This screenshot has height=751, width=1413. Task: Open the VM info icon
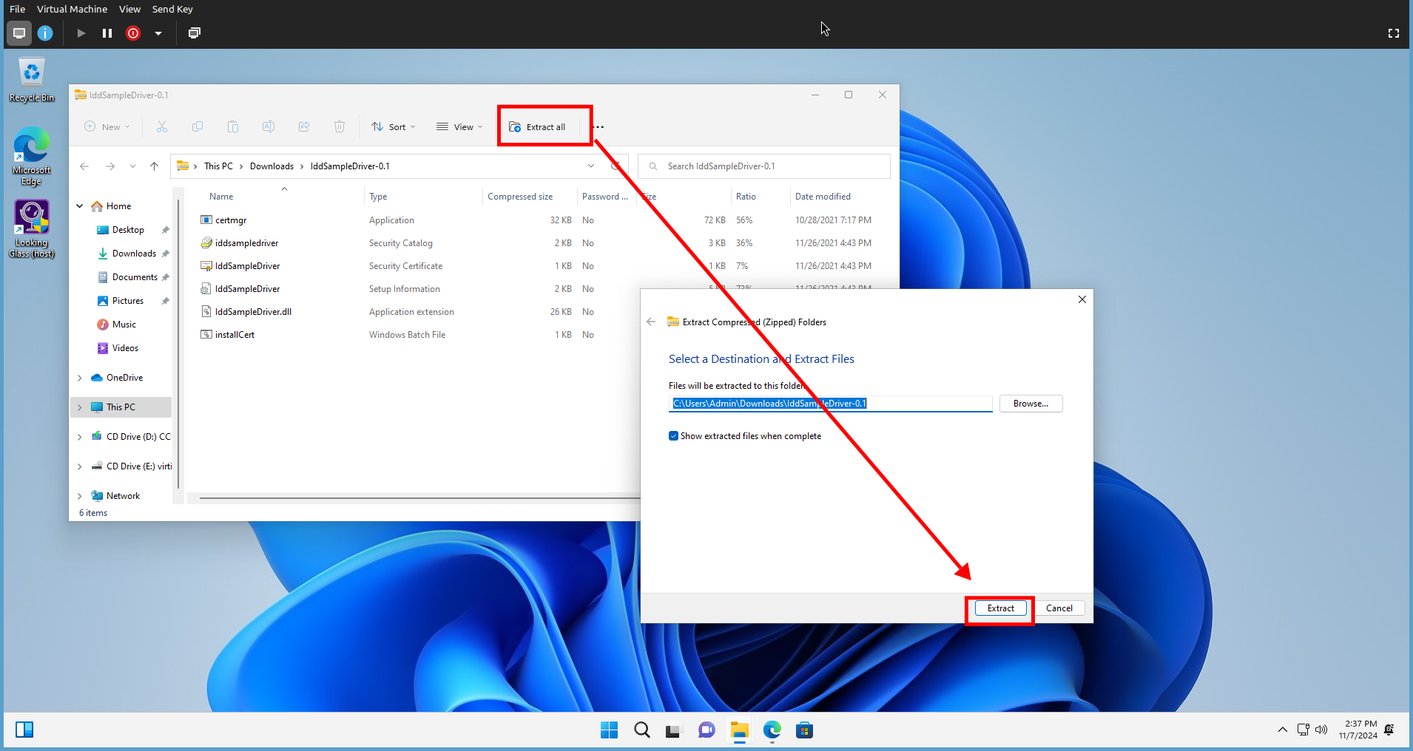(45, 33)
